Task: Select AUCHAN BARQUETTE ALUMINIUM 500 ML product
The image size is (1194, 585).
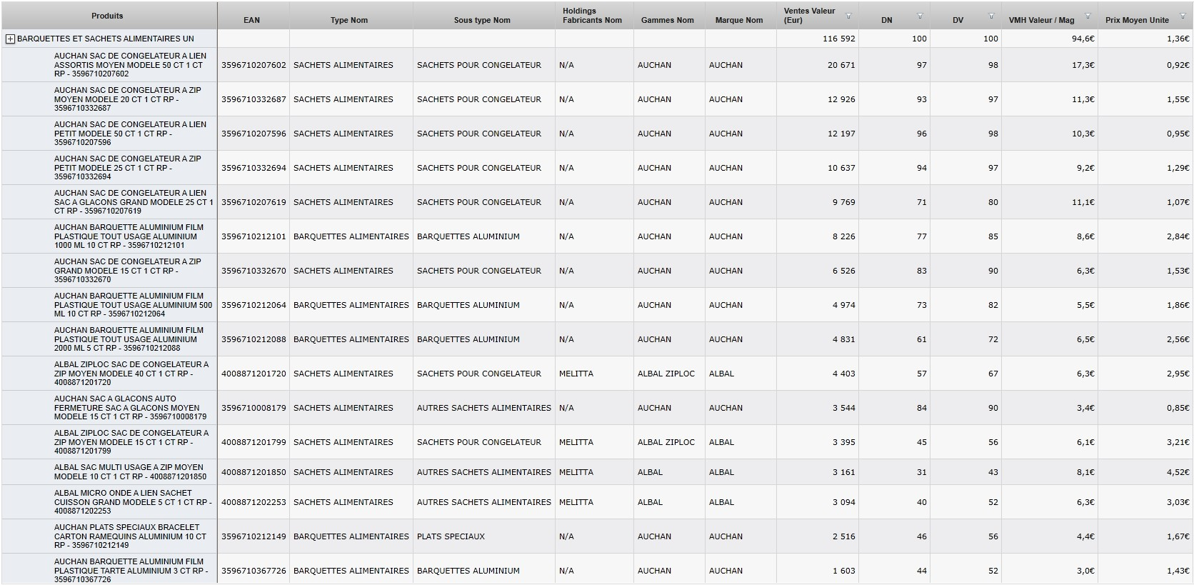Action: click(x=134, y=305)
